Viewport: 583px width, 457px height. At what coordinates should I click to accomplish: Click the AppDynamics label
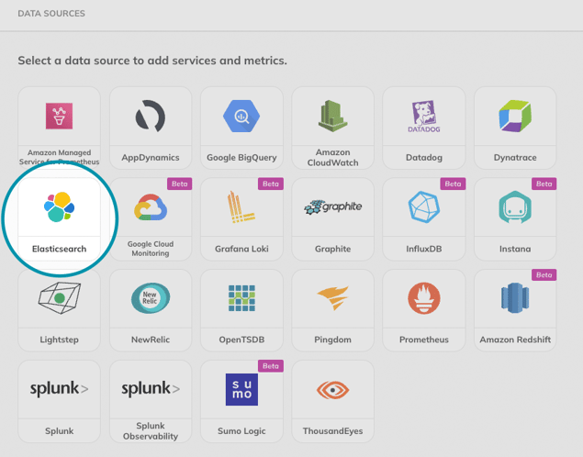click(x=151, y=158)
